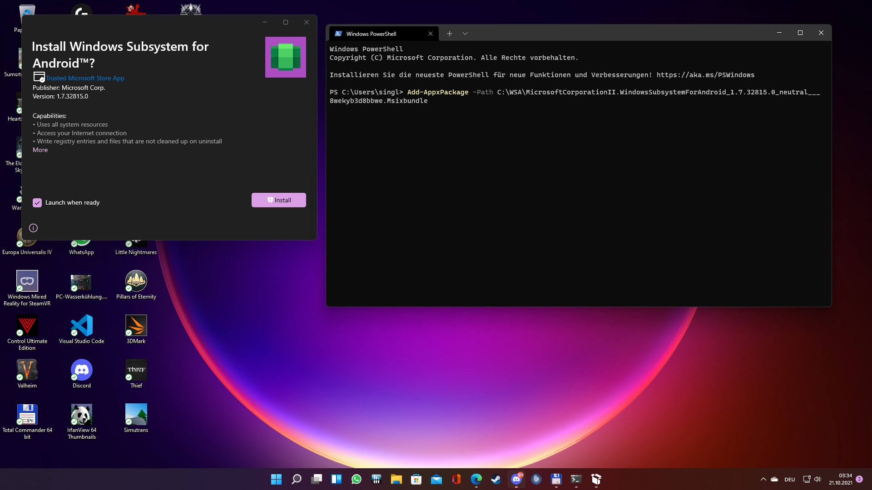Open Visual Studio Code desktop shortcut

click(82, 326)
